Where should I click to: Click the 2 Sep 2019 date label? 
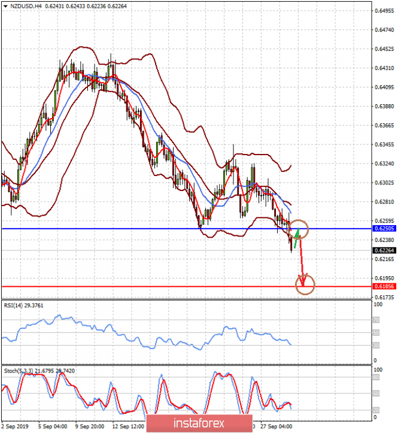point(16,427)
